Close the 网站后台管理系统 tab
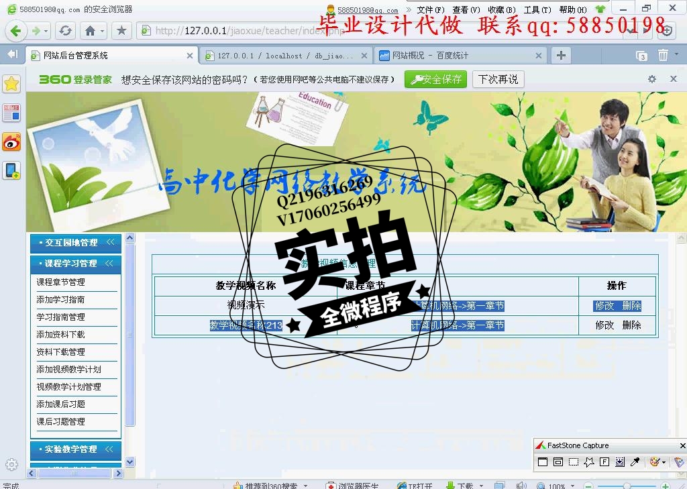This screenshot has height=489, width=687. (x=190, y=56)
